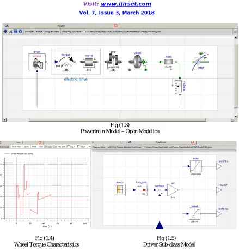Click the Diagram View icon in FirstEV toolbar

[x=10, y=32]
